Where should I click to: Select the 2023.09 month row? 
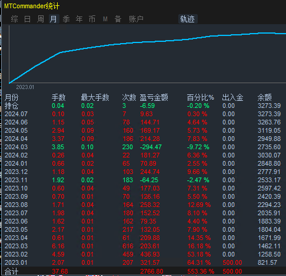point(143,196)
